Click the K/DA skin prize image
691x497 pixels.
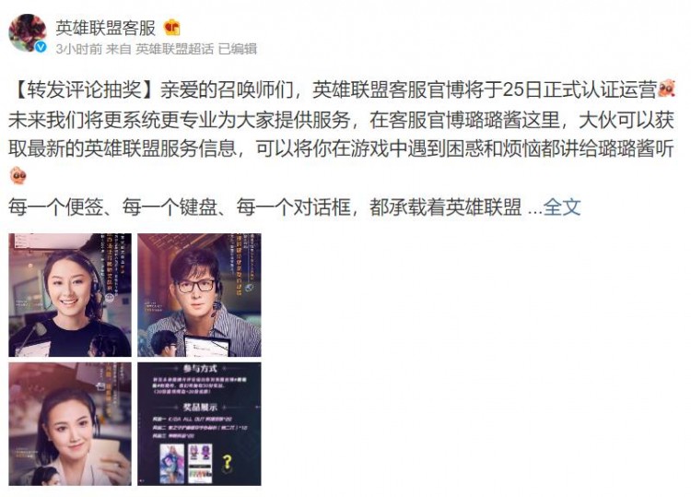171,463
